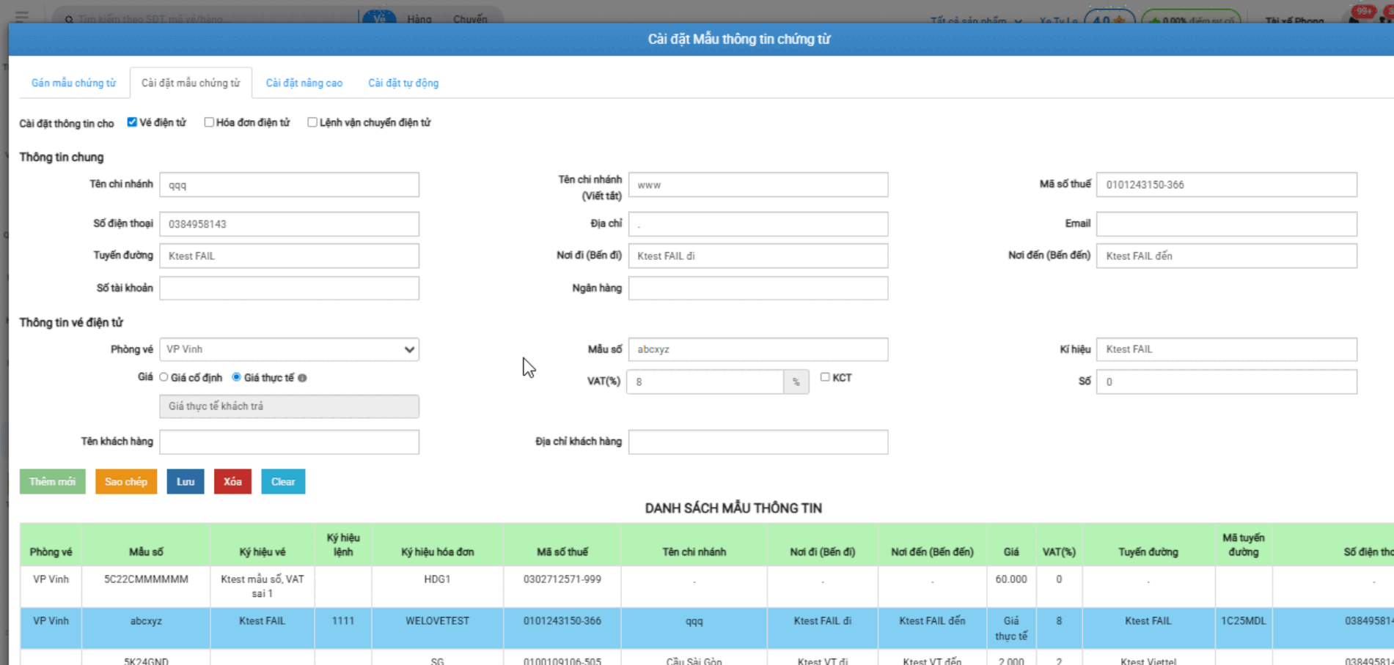1394x665 pixels.
Task: Open the Phòng vé dropdown
Action: point(289,349)
